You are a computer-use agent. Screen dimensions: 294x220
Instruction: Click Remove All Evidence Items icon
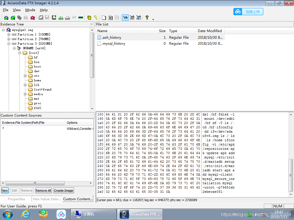coord(33,17)
